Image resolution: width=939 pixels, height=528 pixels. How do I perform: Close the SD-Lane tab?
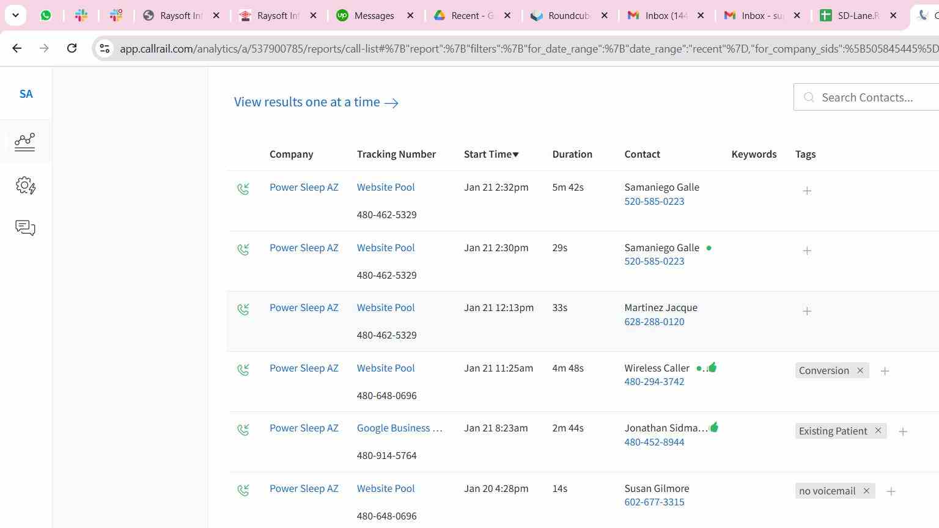[x=893, y=15]
